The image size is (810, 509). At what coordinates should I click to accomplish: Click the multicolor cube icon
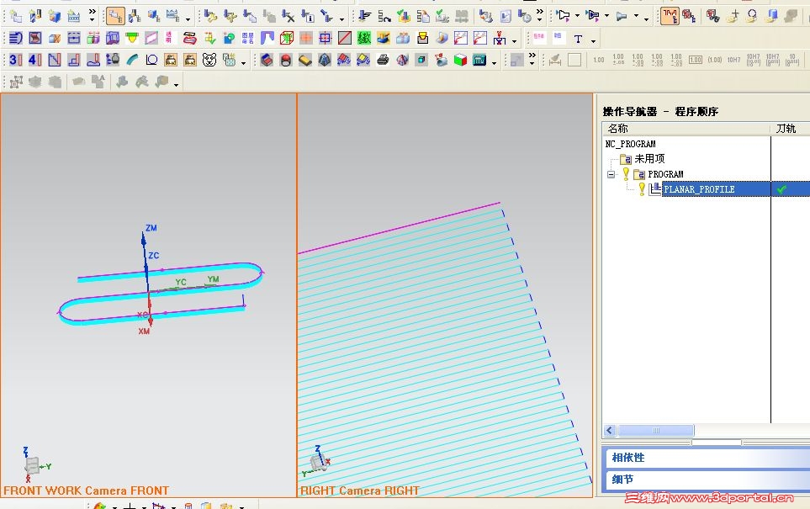point(460,60)
